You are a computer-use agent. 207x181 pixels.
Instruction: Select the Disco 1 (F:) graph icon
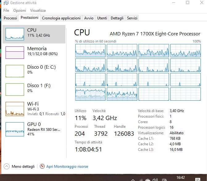15,90
